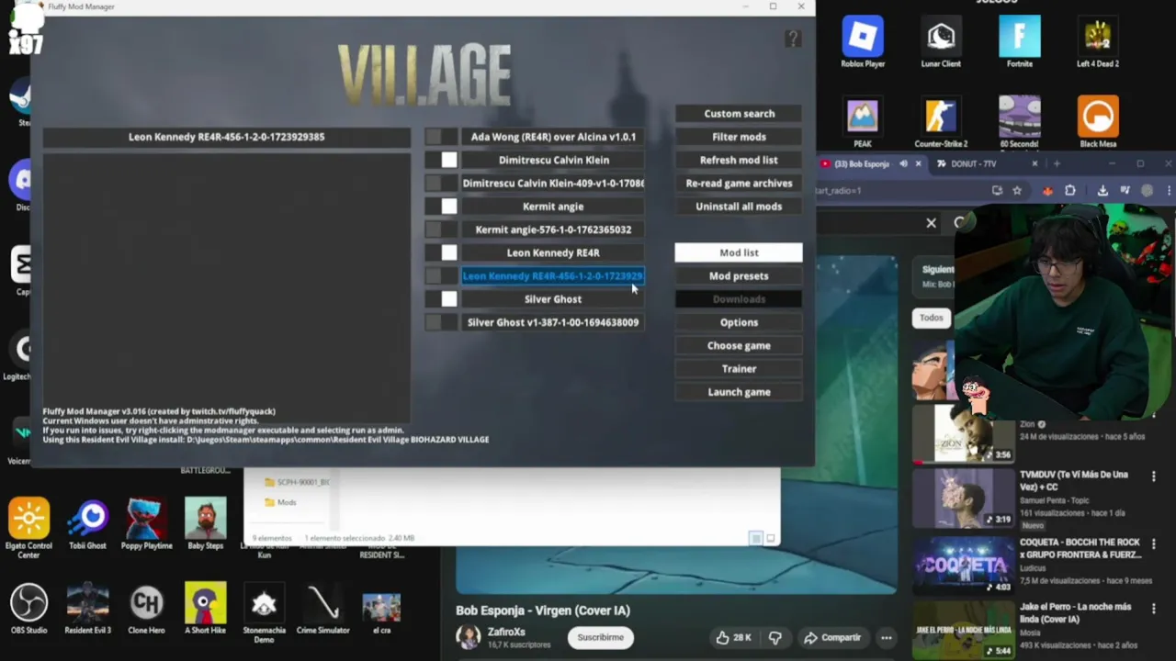Bookmark page with browser star icon
Screen dimensions: 1176x661
click(x=1017, y=190)
